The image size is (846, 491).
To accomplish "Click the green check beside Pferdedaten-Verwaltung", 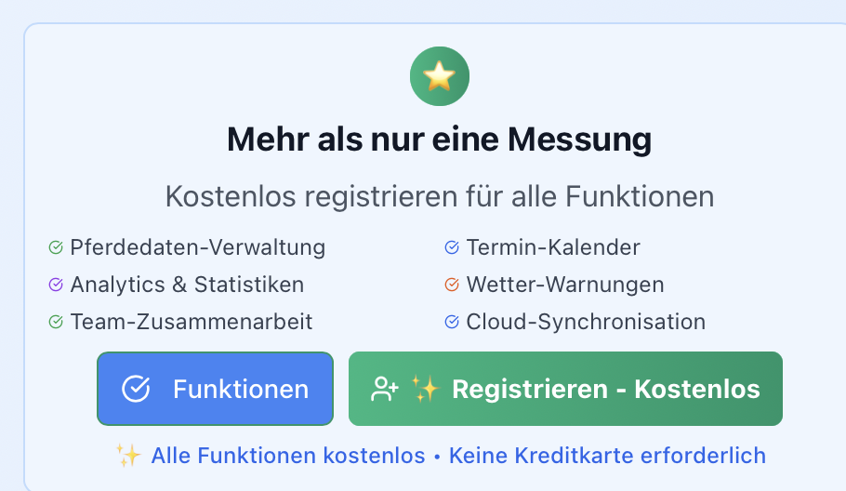I will click(56, 248).
